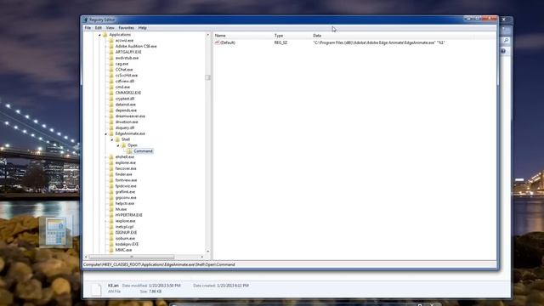This screenshot has height=306, width=544.
Task: Select the accwiz.exe key
Action: tap(124, 41)
